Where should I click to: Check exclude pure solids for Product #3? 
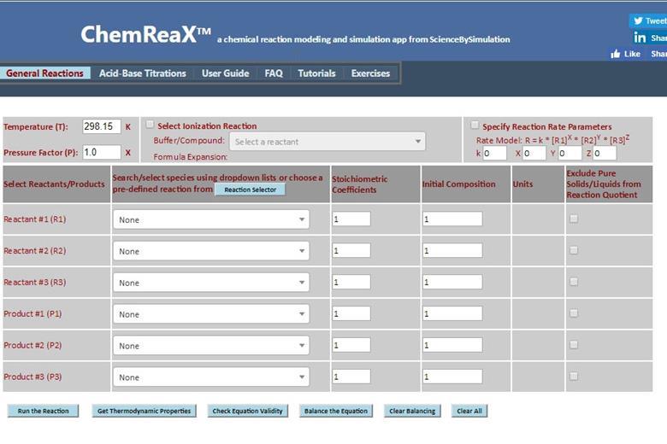pyautogui.click(x=574, y=376)
